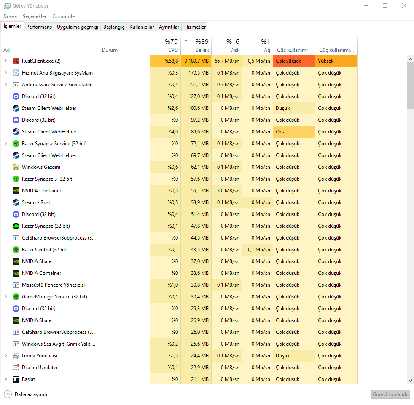Click Discord icon in the 127,0 MB row
Image resolution: width=414 pixels, height=405 pixels.
click(x=16, y=96)
